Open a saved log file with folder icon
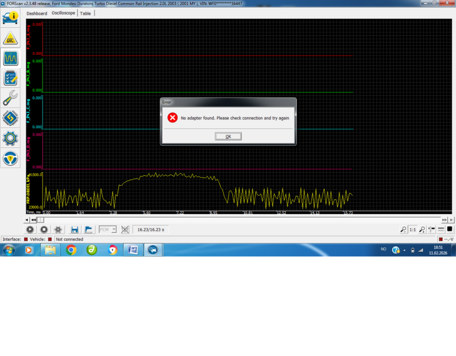Viewport: 456px width, 356px height. click(88, 230)
